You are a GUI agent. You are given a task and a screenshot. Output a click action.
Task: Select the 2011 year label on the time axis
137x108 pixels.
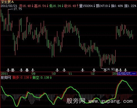pyautogui.click(x=4, y=74)
